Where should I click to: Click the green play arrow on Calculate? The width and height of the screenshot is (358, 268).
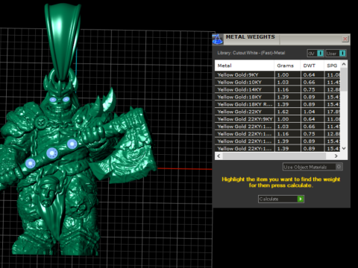301,199
